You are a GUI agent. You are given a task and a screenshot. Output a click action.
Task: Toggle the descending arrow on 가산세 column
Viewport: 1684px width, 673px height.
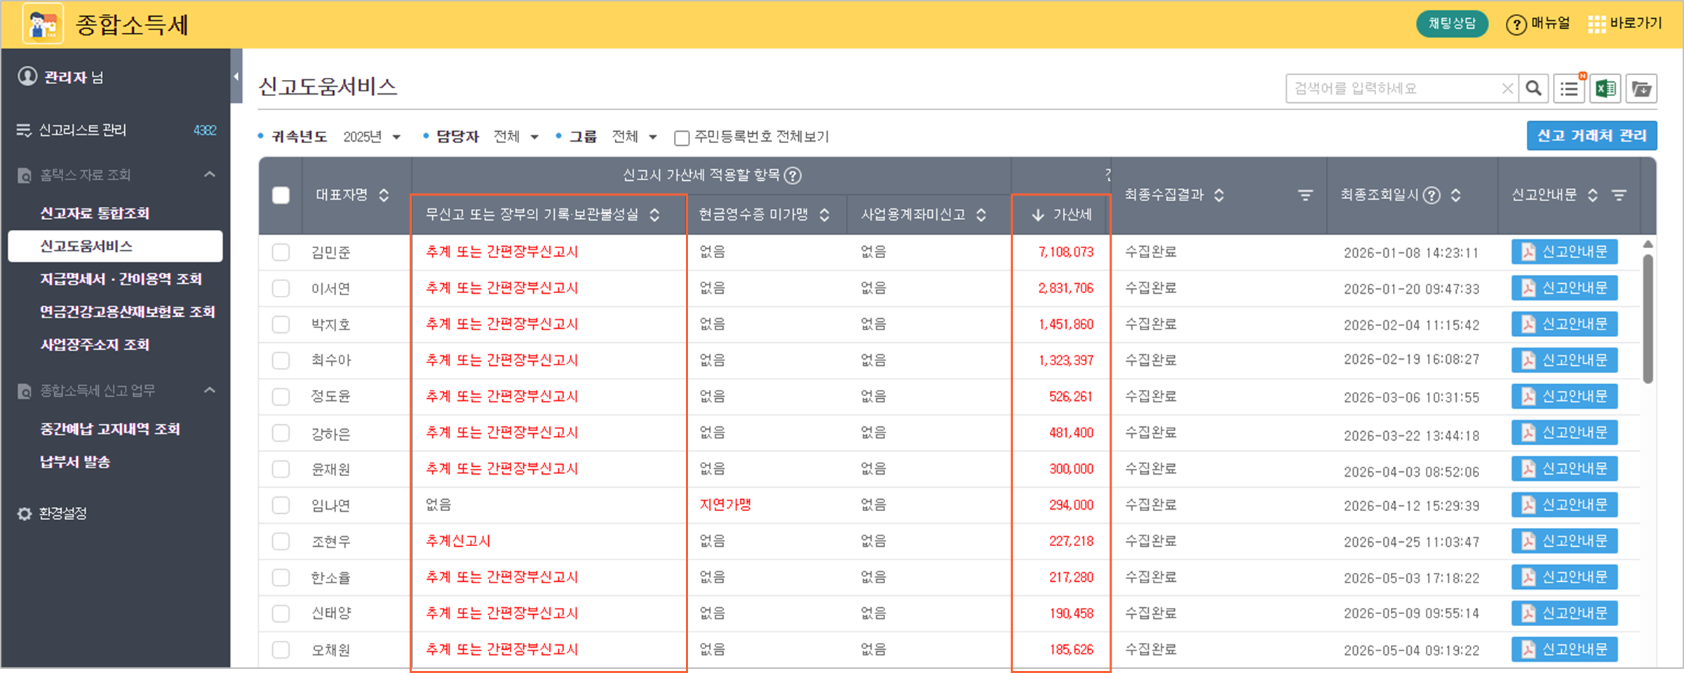(1038, 215)
